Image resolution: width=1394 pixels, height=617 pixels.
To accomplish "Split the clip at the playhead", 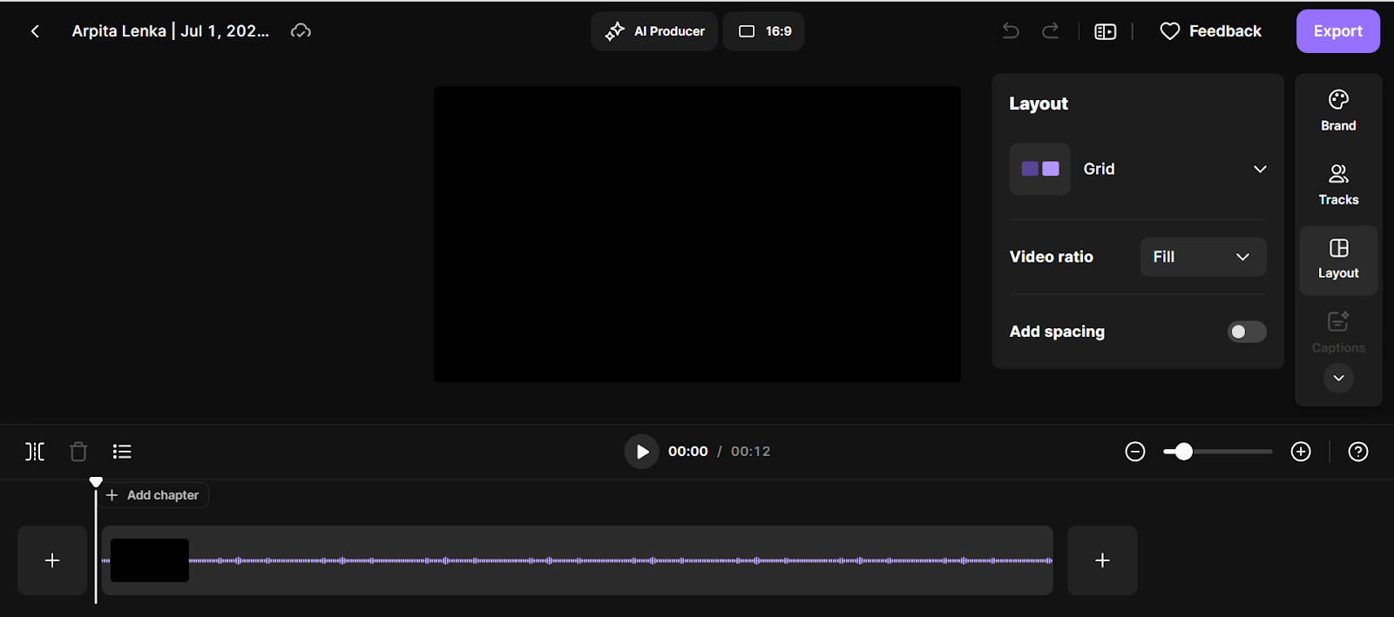I will [35, 452].
